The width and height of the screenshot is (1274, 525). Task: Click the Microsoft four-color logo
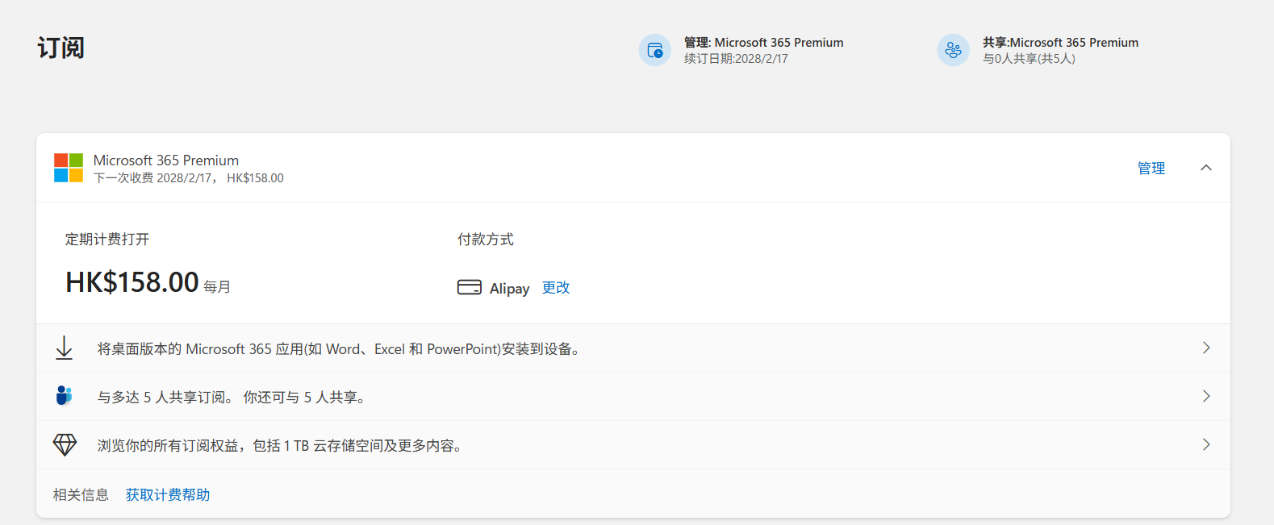click(x=69, y=168)
